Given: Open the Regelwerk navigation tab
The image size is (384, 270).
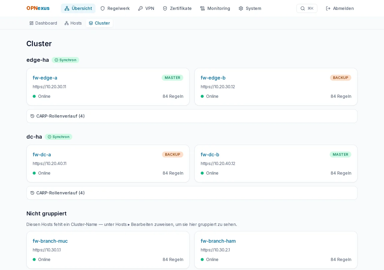Looking at the screenshot, I should 115,8.
